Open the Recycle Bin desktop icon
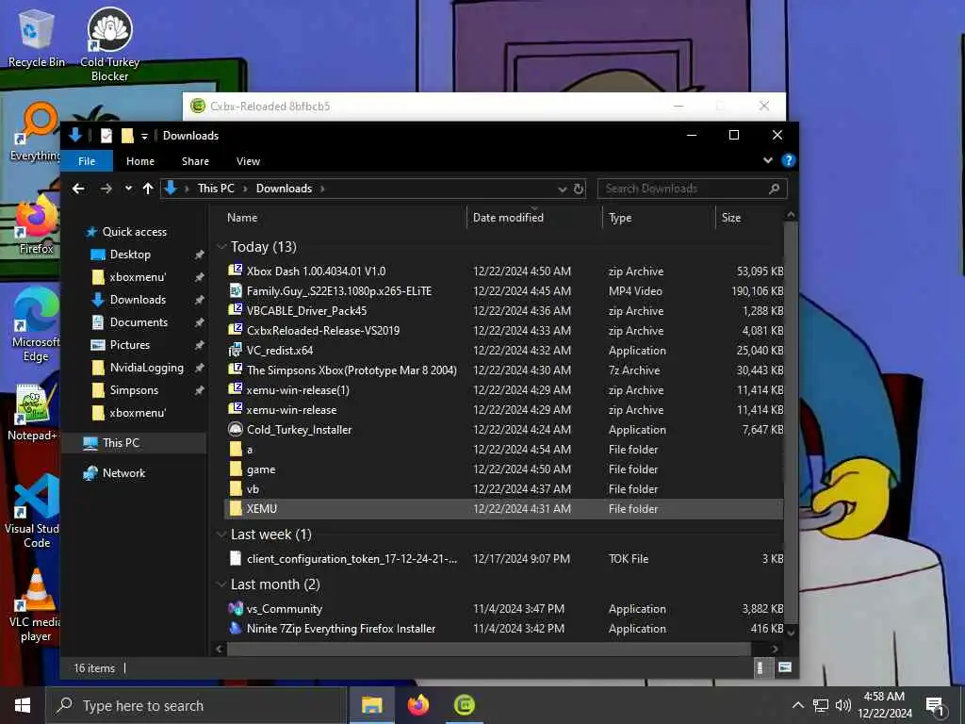 click(x=36, y=38)
